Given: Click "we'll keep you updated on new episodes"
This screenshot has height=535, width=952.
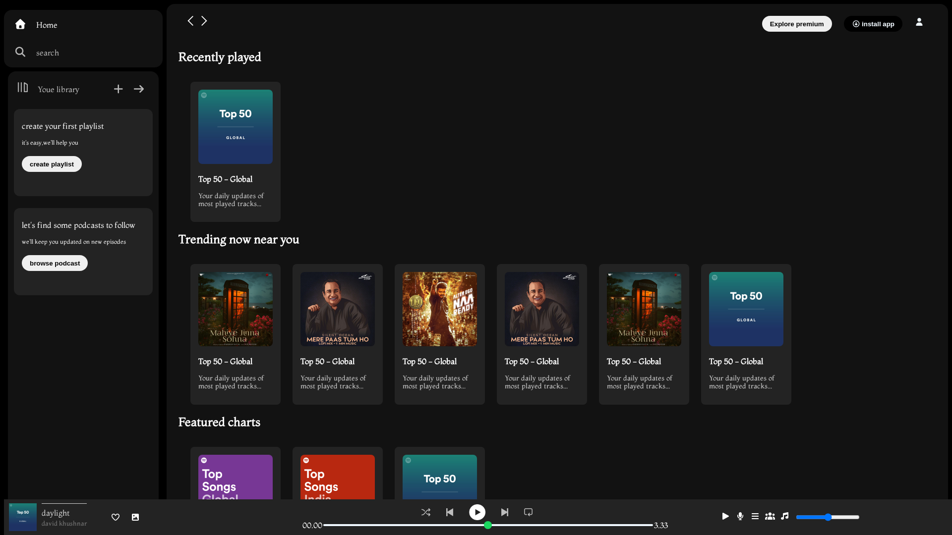Looking at the screenshot, I should 74,242.
